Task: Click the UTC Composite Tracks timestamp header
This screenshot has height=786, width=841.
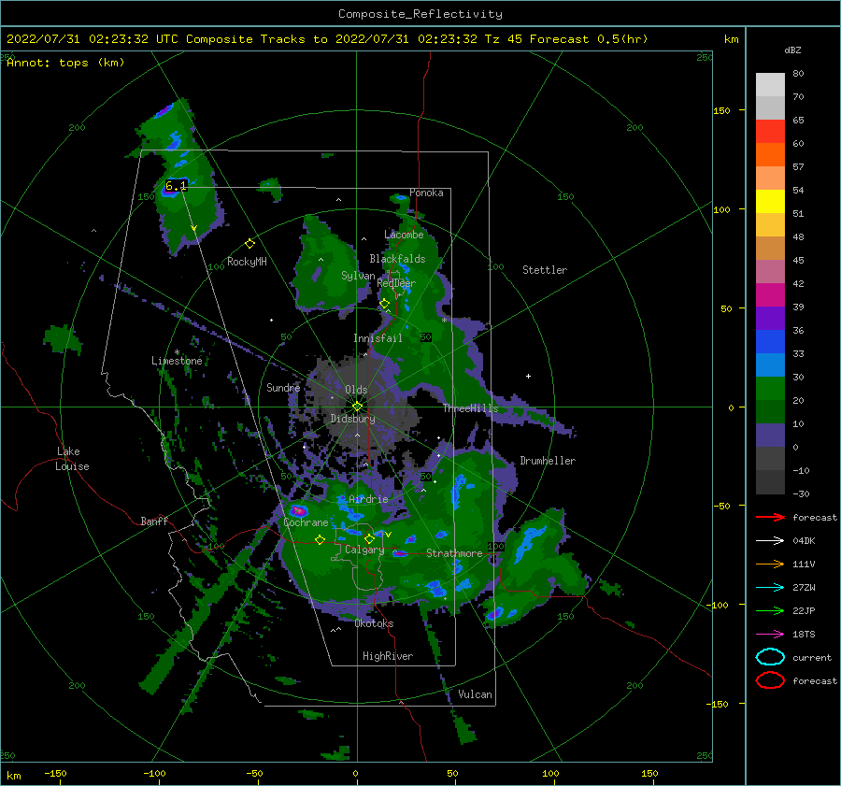Action: click(327, 39)
